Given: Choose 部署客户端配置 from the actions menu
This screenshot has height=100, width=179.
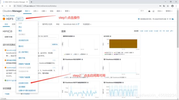Looking at the screenshot, I should 24,64.
